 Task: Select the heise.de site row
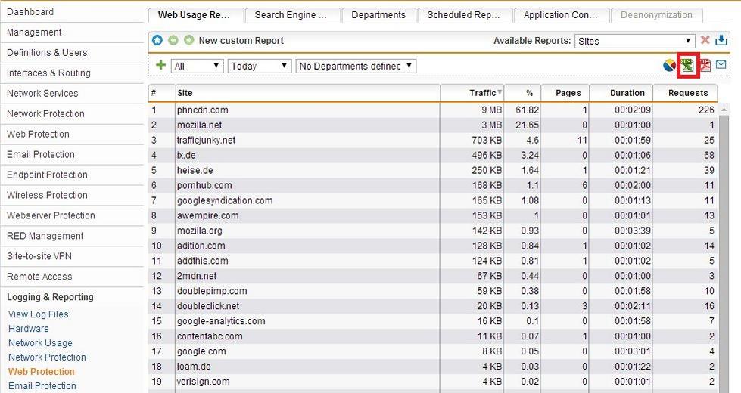432,170
